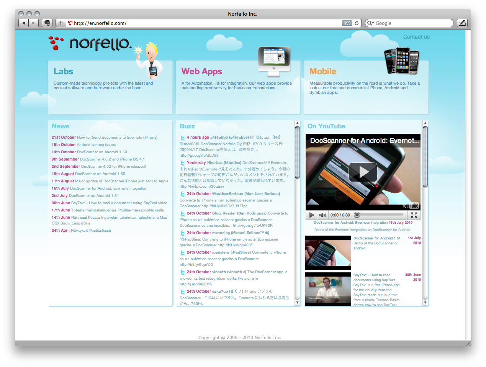Screen dimensions: 486x367
Task: Open news '16th July DocScanner for Android: Evernote integration'
Action: tap(100, 188)
